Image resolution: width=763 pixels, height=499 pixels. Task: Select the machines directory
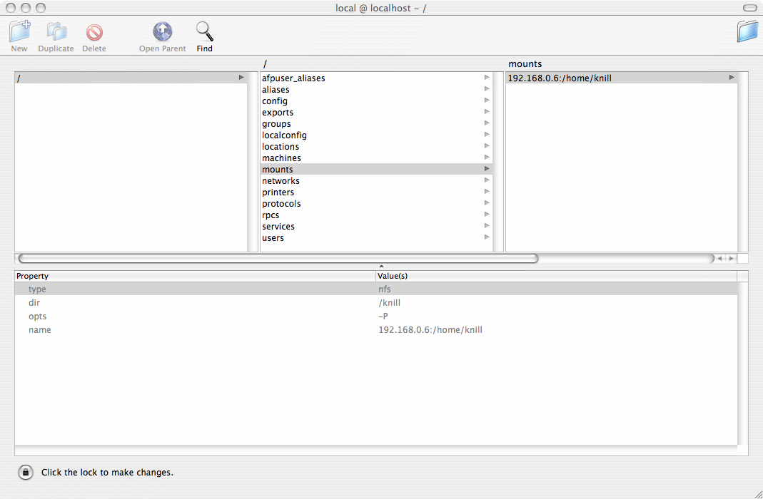click(281, 158)
